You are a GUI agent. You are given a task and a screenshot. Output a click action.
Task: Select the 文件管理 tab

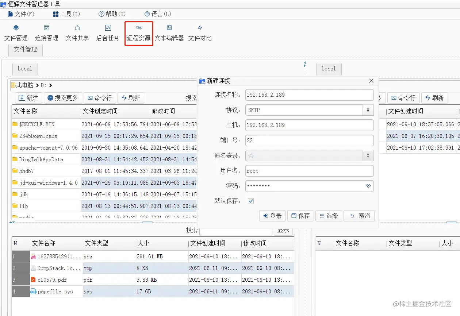point(25,50)
